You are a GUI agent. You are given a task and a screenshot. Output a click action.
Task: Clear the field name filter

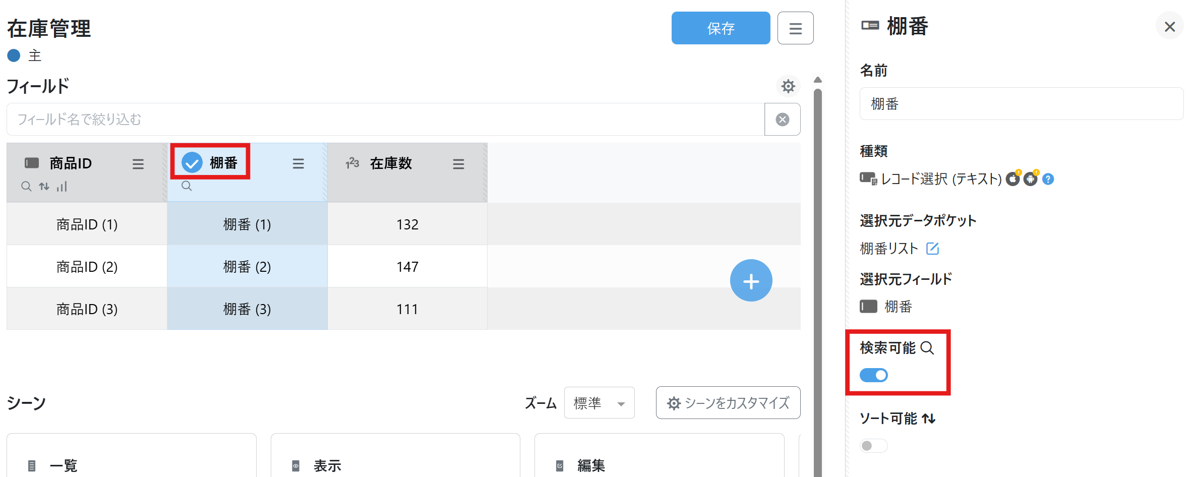tap(782, 120)
